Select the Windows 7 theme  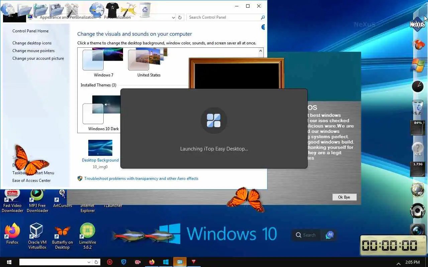coord(103,63)
